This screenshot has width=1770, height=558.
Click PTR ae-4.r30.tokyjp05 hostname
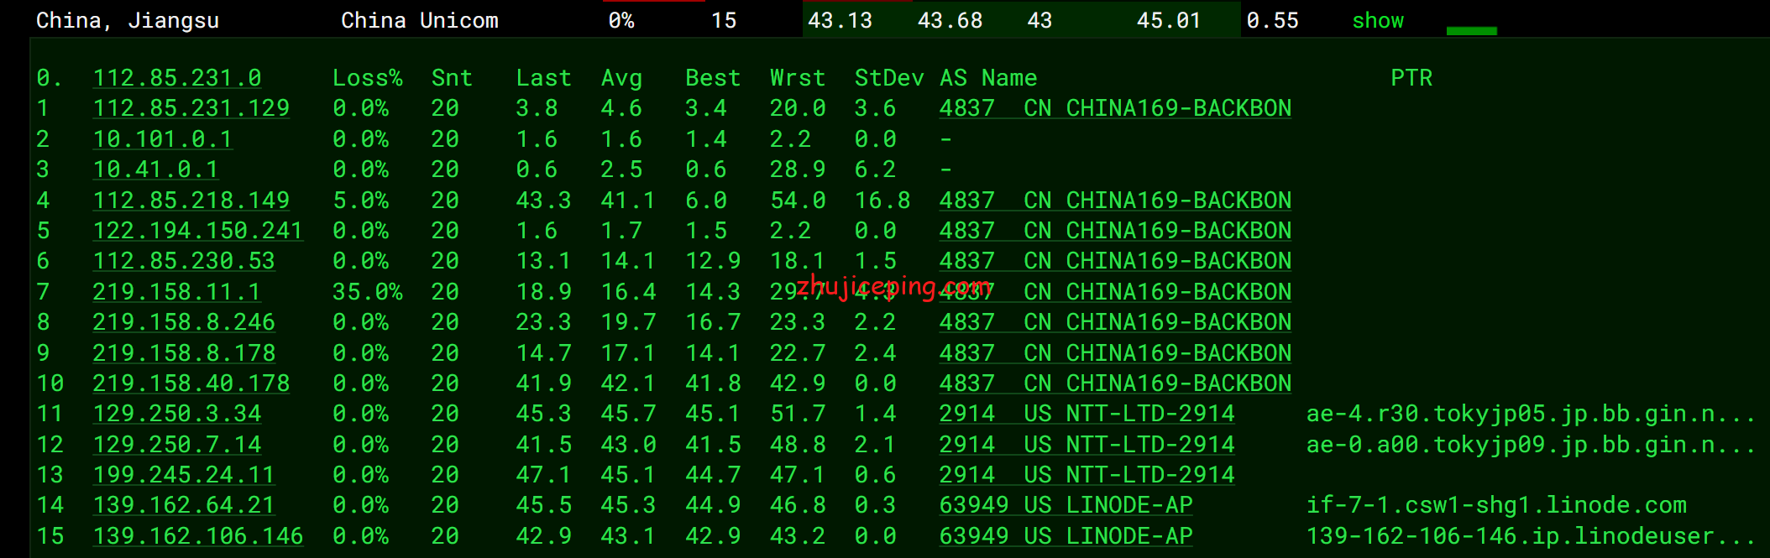click(1532, 414)
